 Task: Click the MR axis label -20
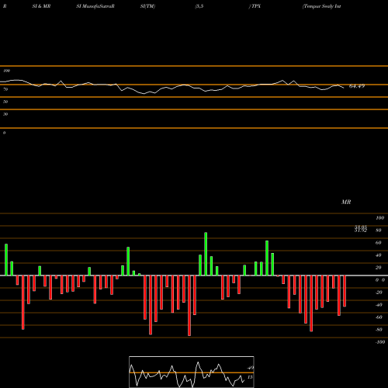coord(379,293)
